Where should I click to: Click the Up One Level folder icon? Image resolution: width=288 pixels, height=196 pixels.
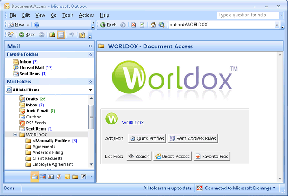click(52, 34)
